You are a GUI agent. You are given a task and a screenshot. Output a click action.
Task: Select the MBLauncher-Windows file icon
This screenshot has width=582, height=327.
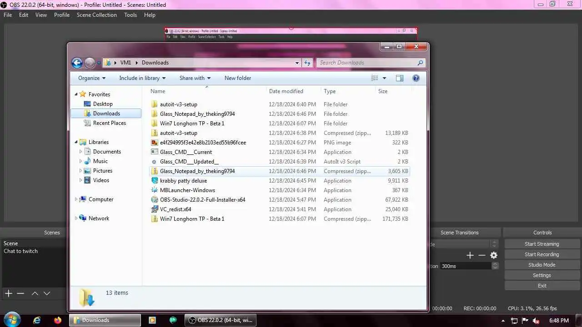click(155, 190)
